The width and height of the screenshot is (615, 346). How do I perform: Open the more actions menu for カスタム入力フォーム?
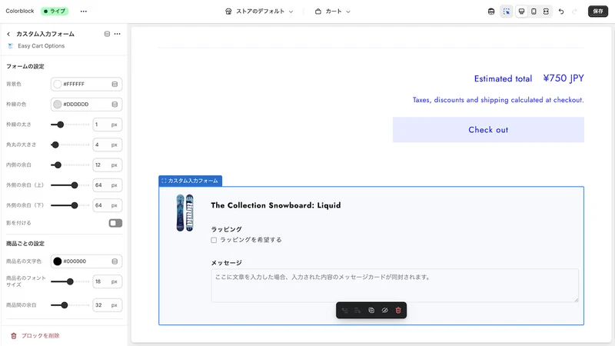pyautogui.click(x=118, y=34)
